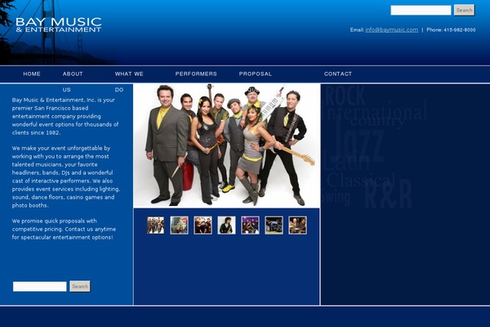The image size is (490, 327).
Task: Open the About Us menu item
Action: tap(73, 82)
